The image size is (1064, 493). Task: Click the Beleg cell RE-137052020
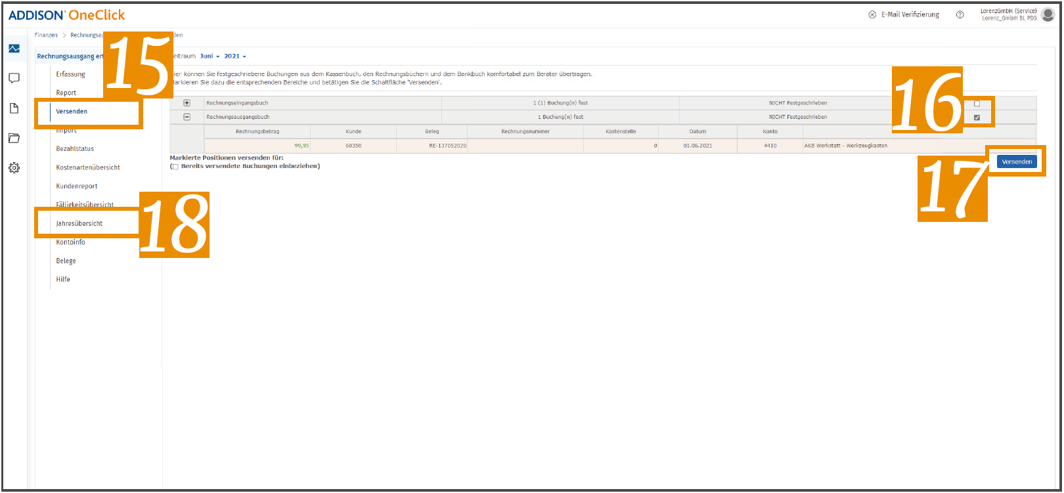(432, 146)
